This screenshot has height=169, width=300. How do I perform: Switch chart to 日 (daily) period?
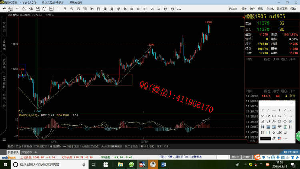tap(98, 8)
